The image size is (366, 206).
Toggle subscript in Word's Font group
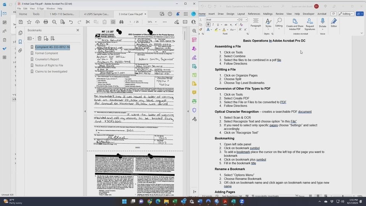(x=231, y=24)
